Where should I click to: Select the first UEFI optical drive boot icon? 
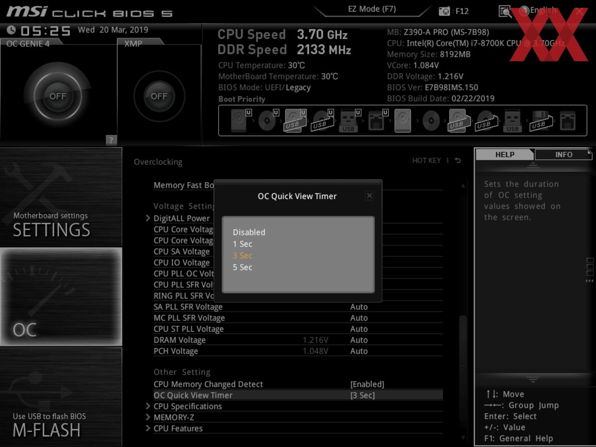tap(268, 120)
